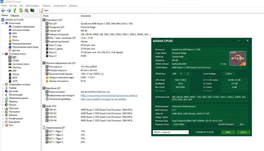Click the Значення column header

point(86,16)
